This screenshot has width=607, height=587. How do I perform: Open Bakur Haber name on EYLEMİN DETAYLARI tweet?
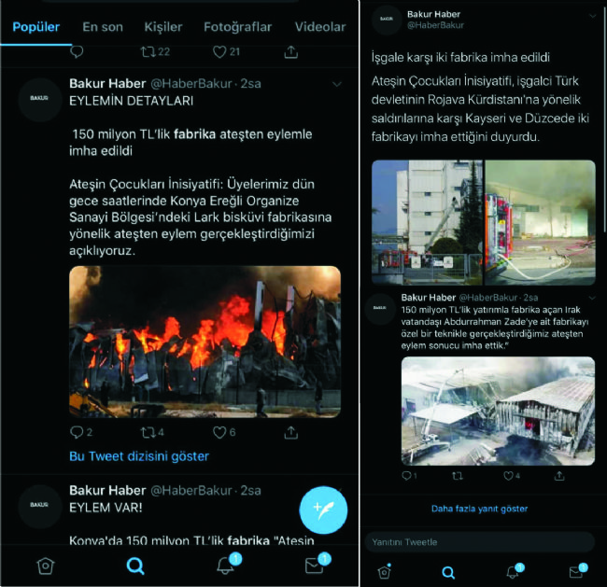(x=107, y=84)
